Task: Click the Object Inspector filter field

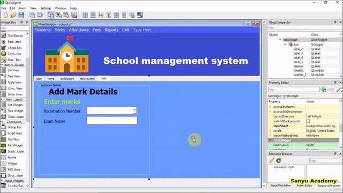Action: [305, 28]
